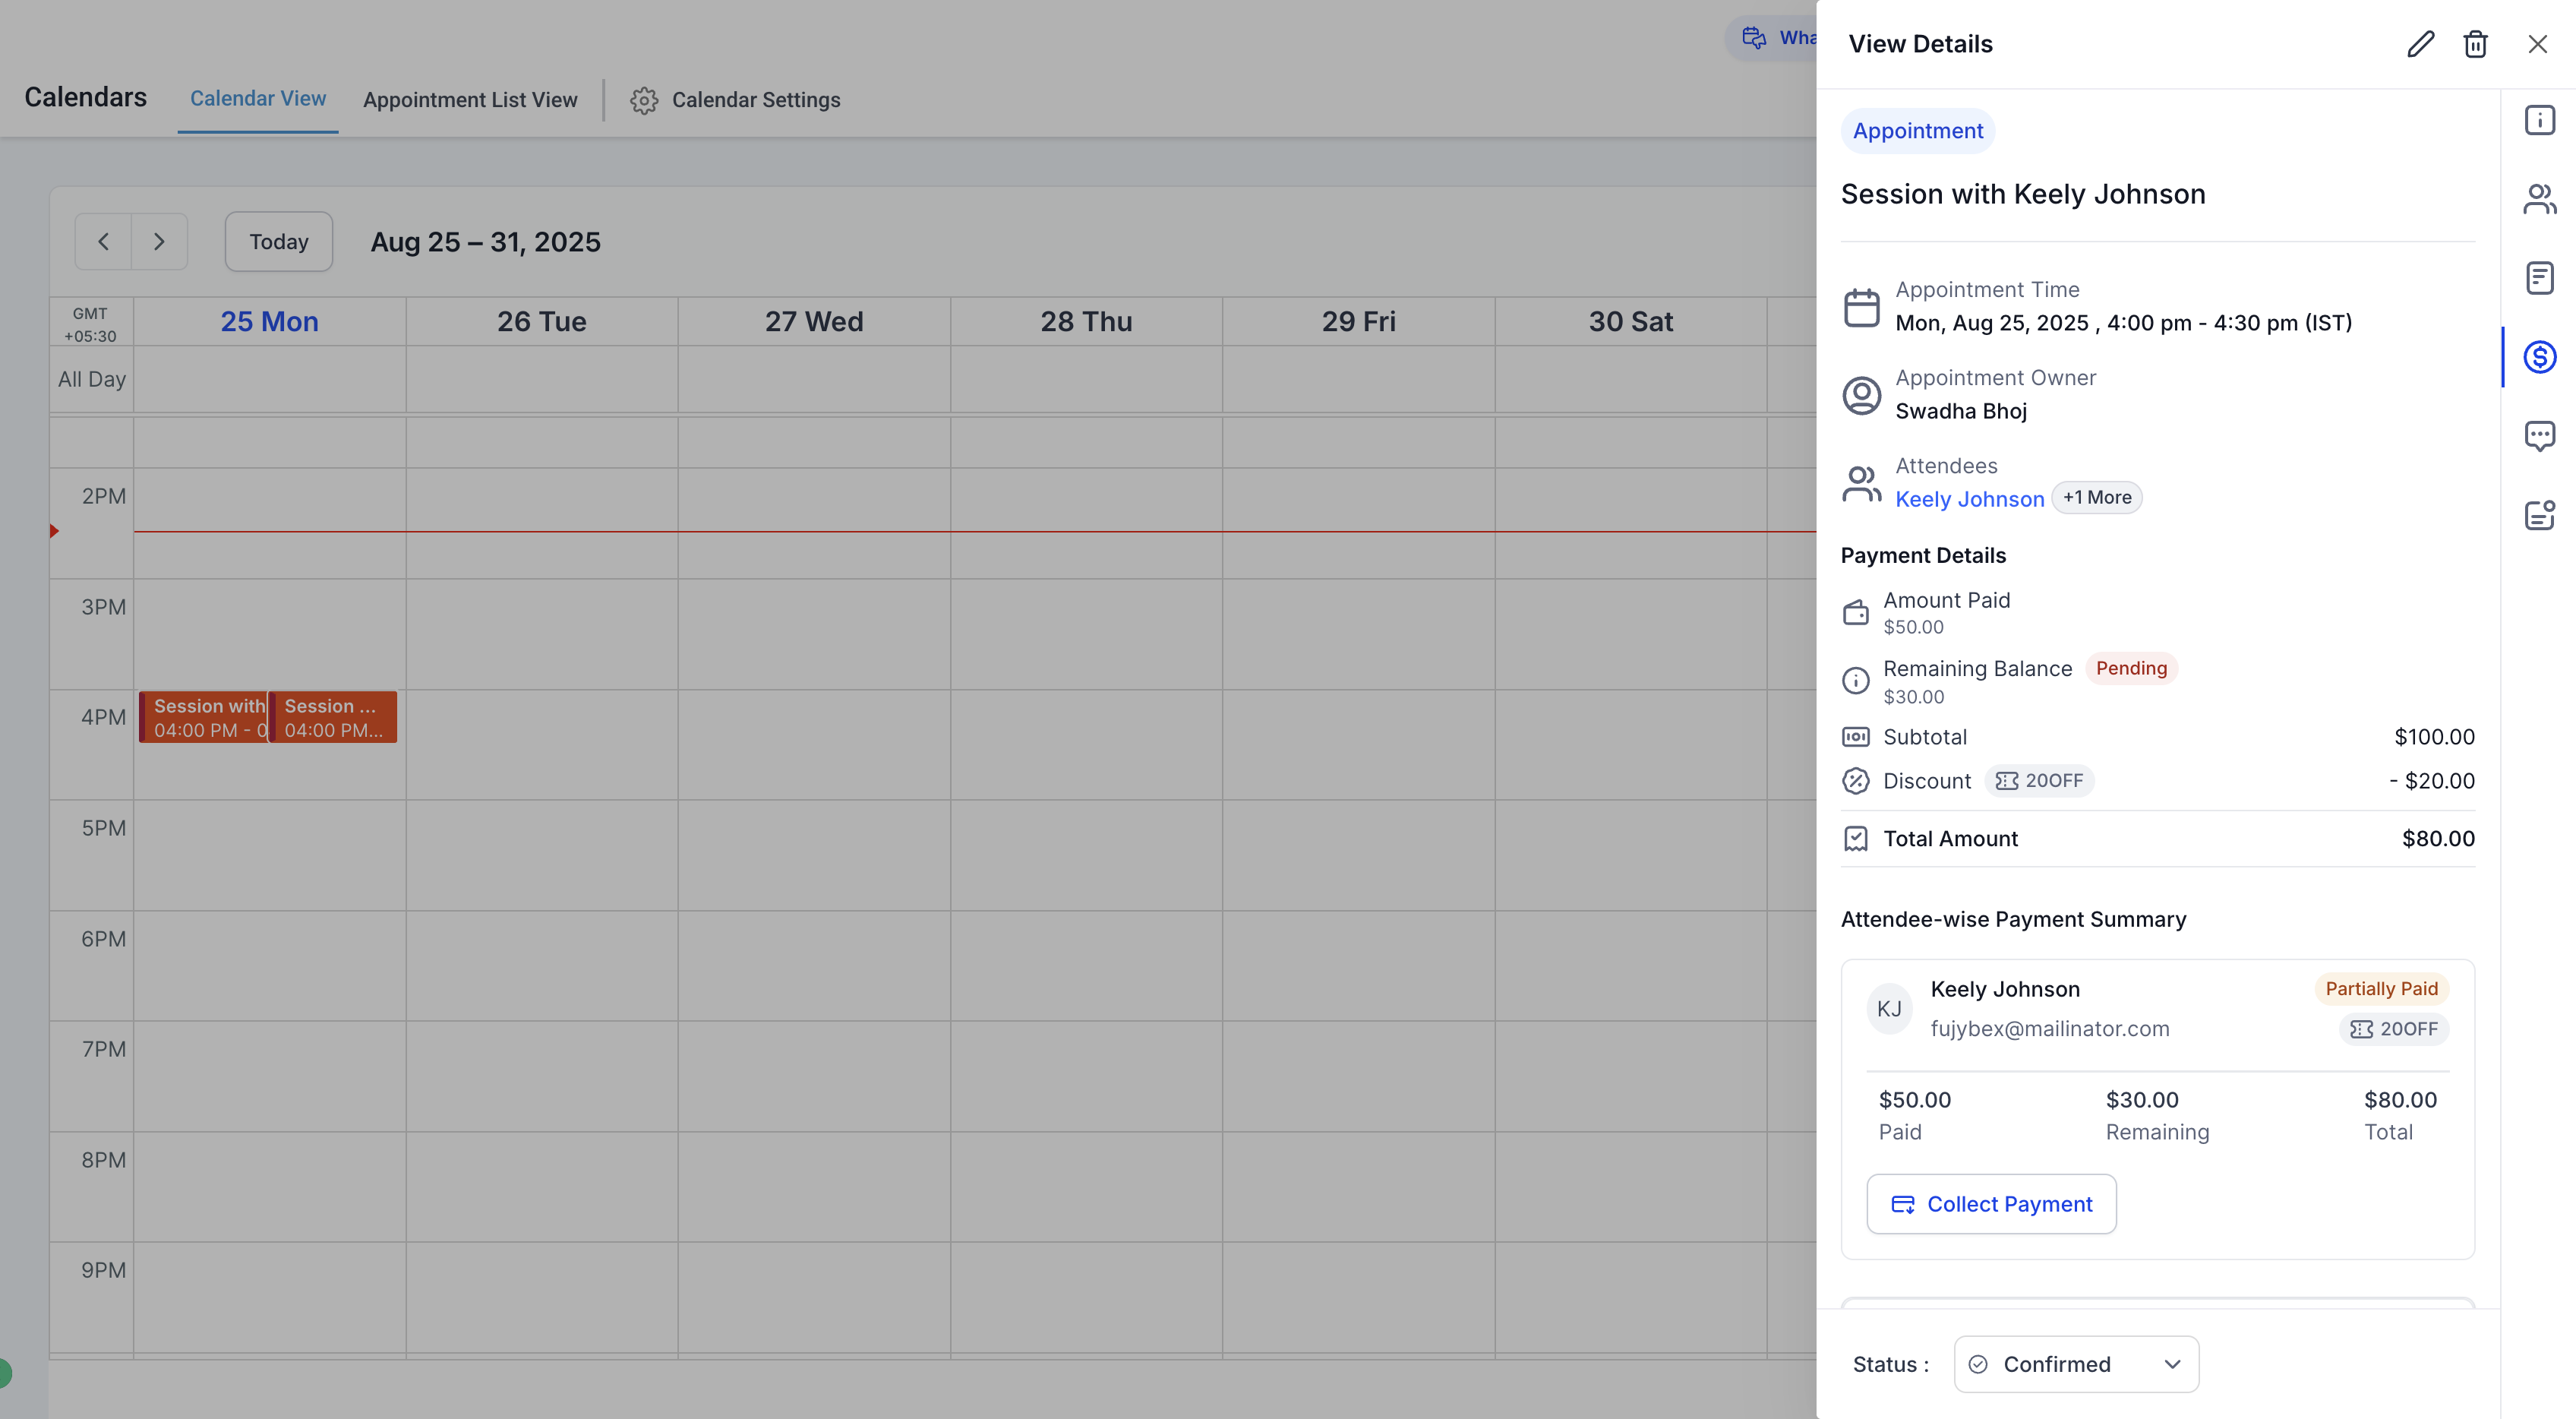
Task: Open Keely Johnson attendee link
Action: point(1969,499)
